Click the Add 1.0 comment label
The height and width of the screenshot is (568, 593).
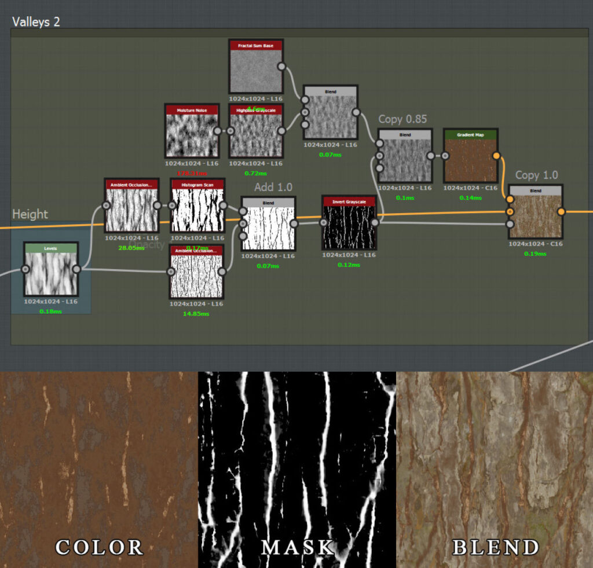[x=273, y=187]
